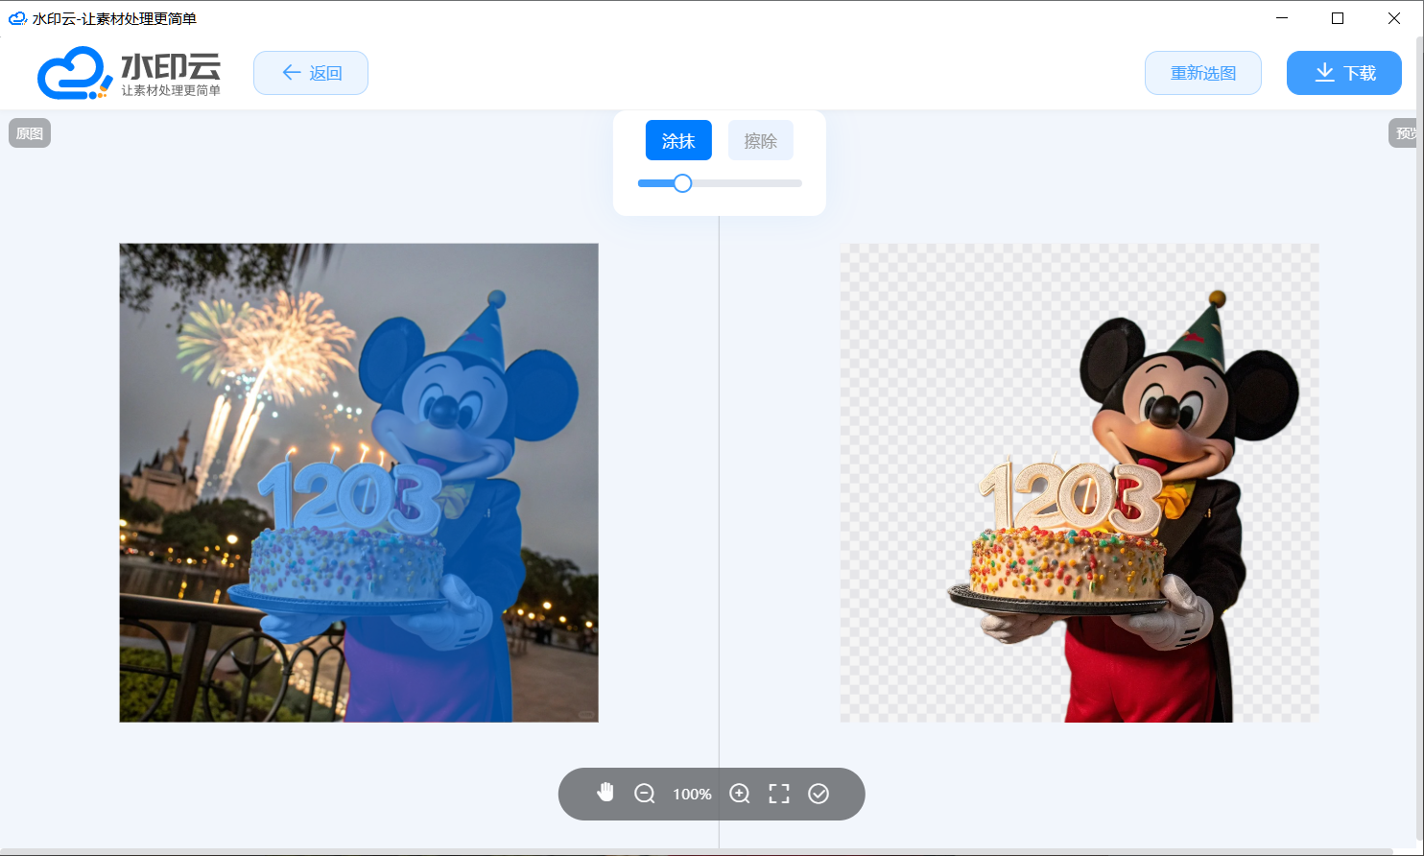Screen dimensions: 1424x856
Task: Close the 水印云 window
Action: point(1394,18)
